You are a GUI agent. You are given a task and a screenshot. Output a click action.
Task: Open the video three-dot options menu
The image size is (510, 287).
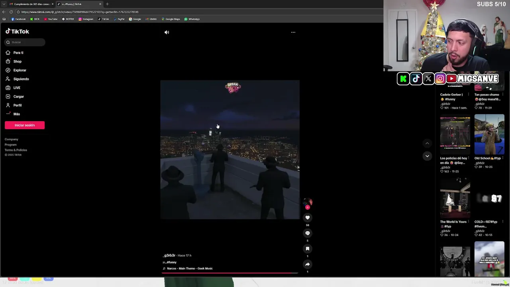pos(293,32)
